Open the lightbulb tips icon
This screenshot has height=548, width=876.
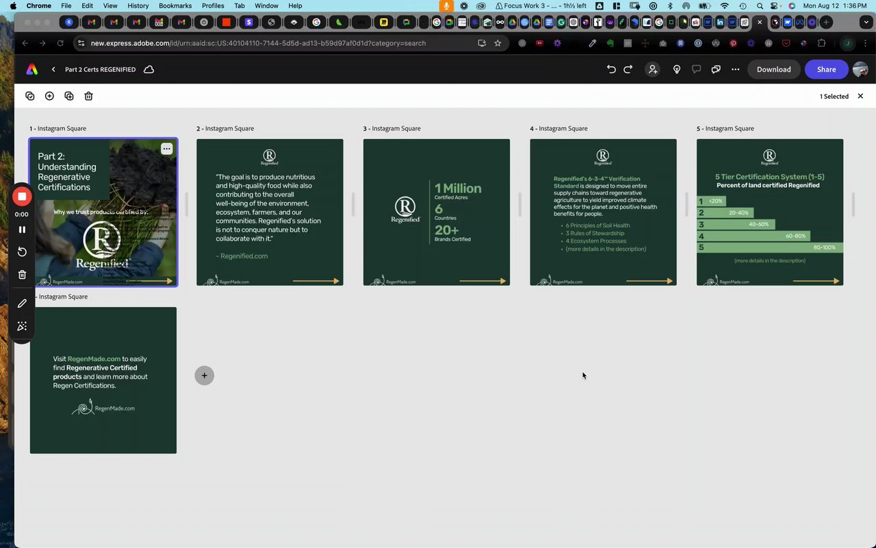[x=677, y=69]
